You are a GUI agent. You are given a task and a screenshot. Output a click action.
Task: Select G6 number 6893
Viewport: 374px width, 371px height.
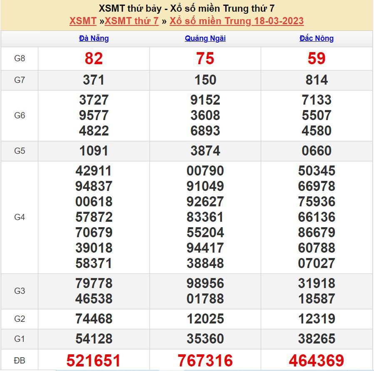(205, 130)
